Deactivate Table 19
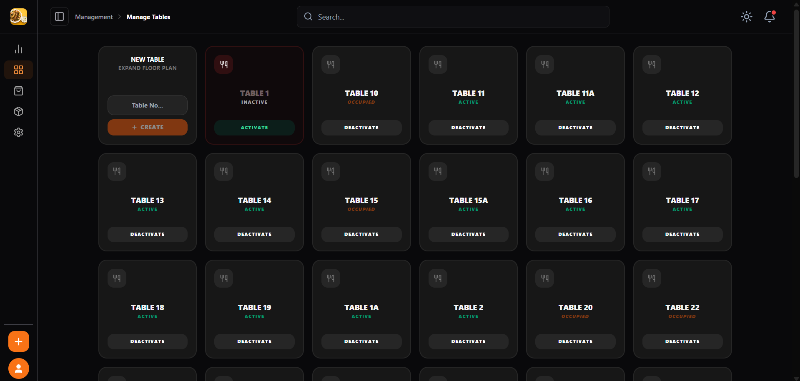800x381 pixels. [254, 341]
